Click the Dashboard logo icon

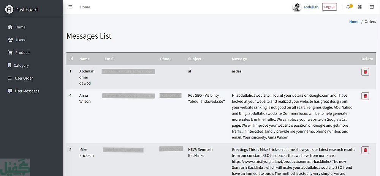[x=9, y=9]
